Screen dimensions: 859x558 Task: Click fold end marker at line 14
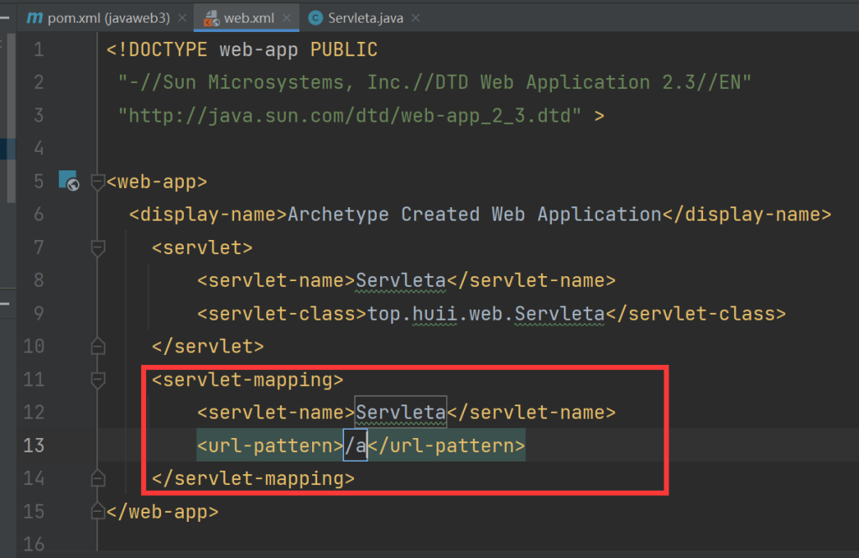[x=97, y=478]
